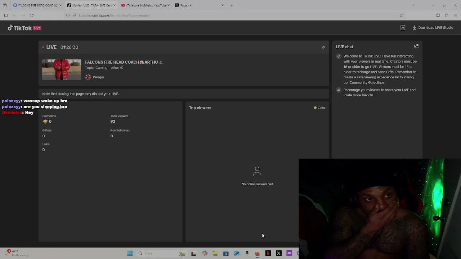Open the Wuapo profile avatar
Image resolution: width=461 pixels, height=259 pixels.
88,77
